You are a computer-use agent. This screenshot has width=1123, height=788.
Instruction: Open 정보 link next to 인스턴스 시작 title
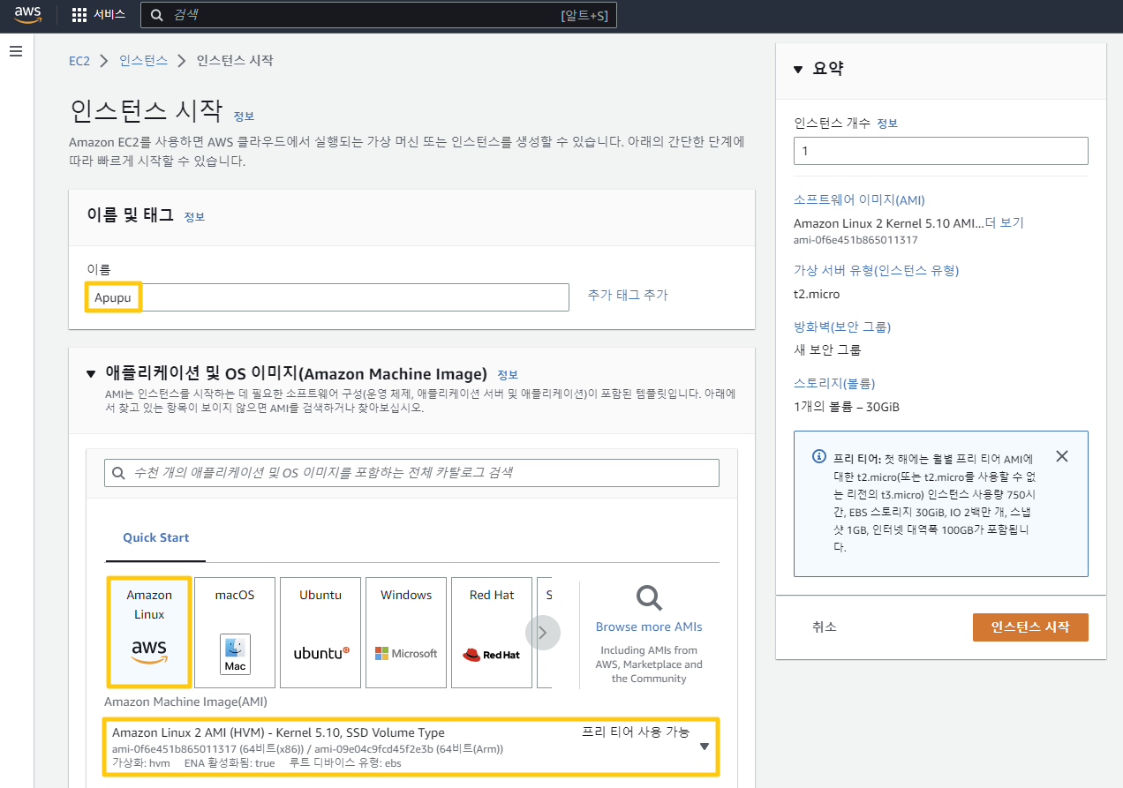coord(244,116)
